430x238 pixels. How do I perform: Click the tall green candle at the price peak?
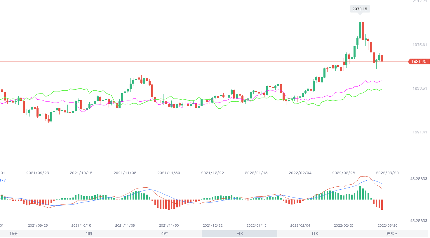point(360,30)
